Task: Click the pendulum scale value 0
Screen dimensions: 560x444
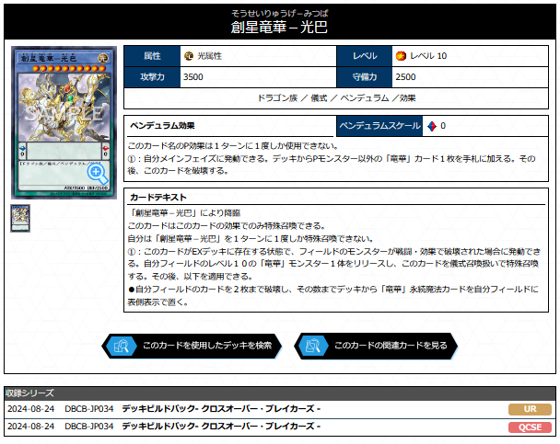Action: click(443, 126)
